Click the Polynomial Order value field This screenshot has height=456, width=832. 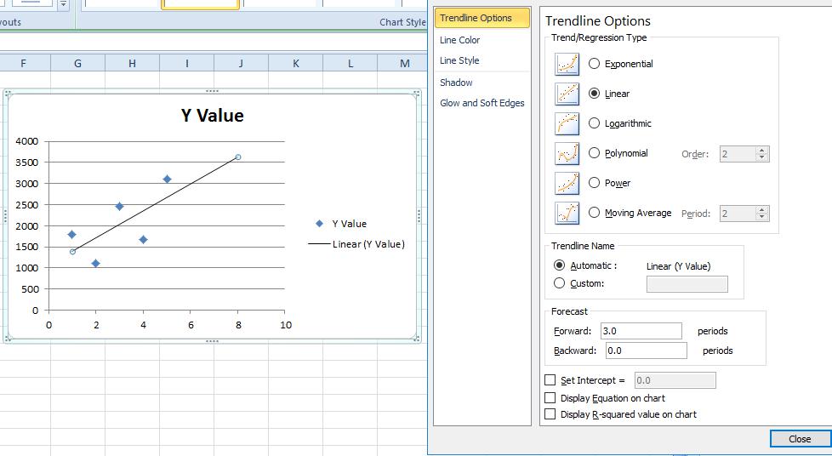[x=738, y=154]
